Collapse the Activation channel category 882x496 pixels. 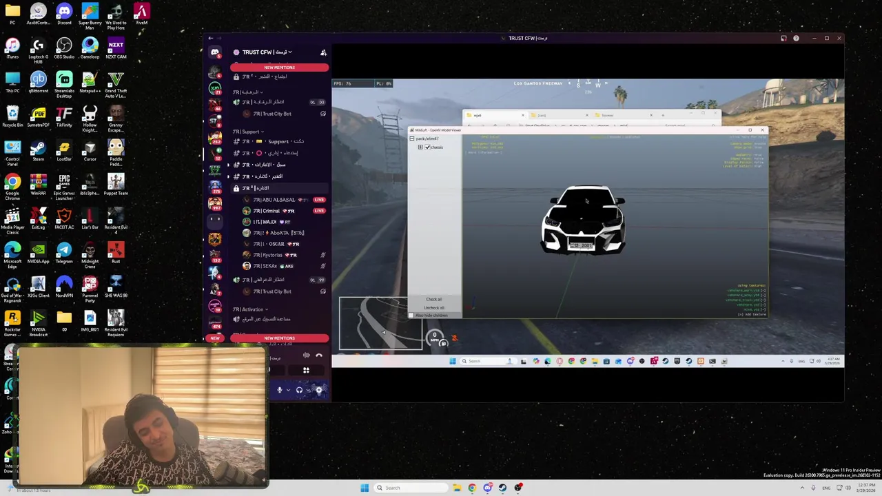click(250, 309)
